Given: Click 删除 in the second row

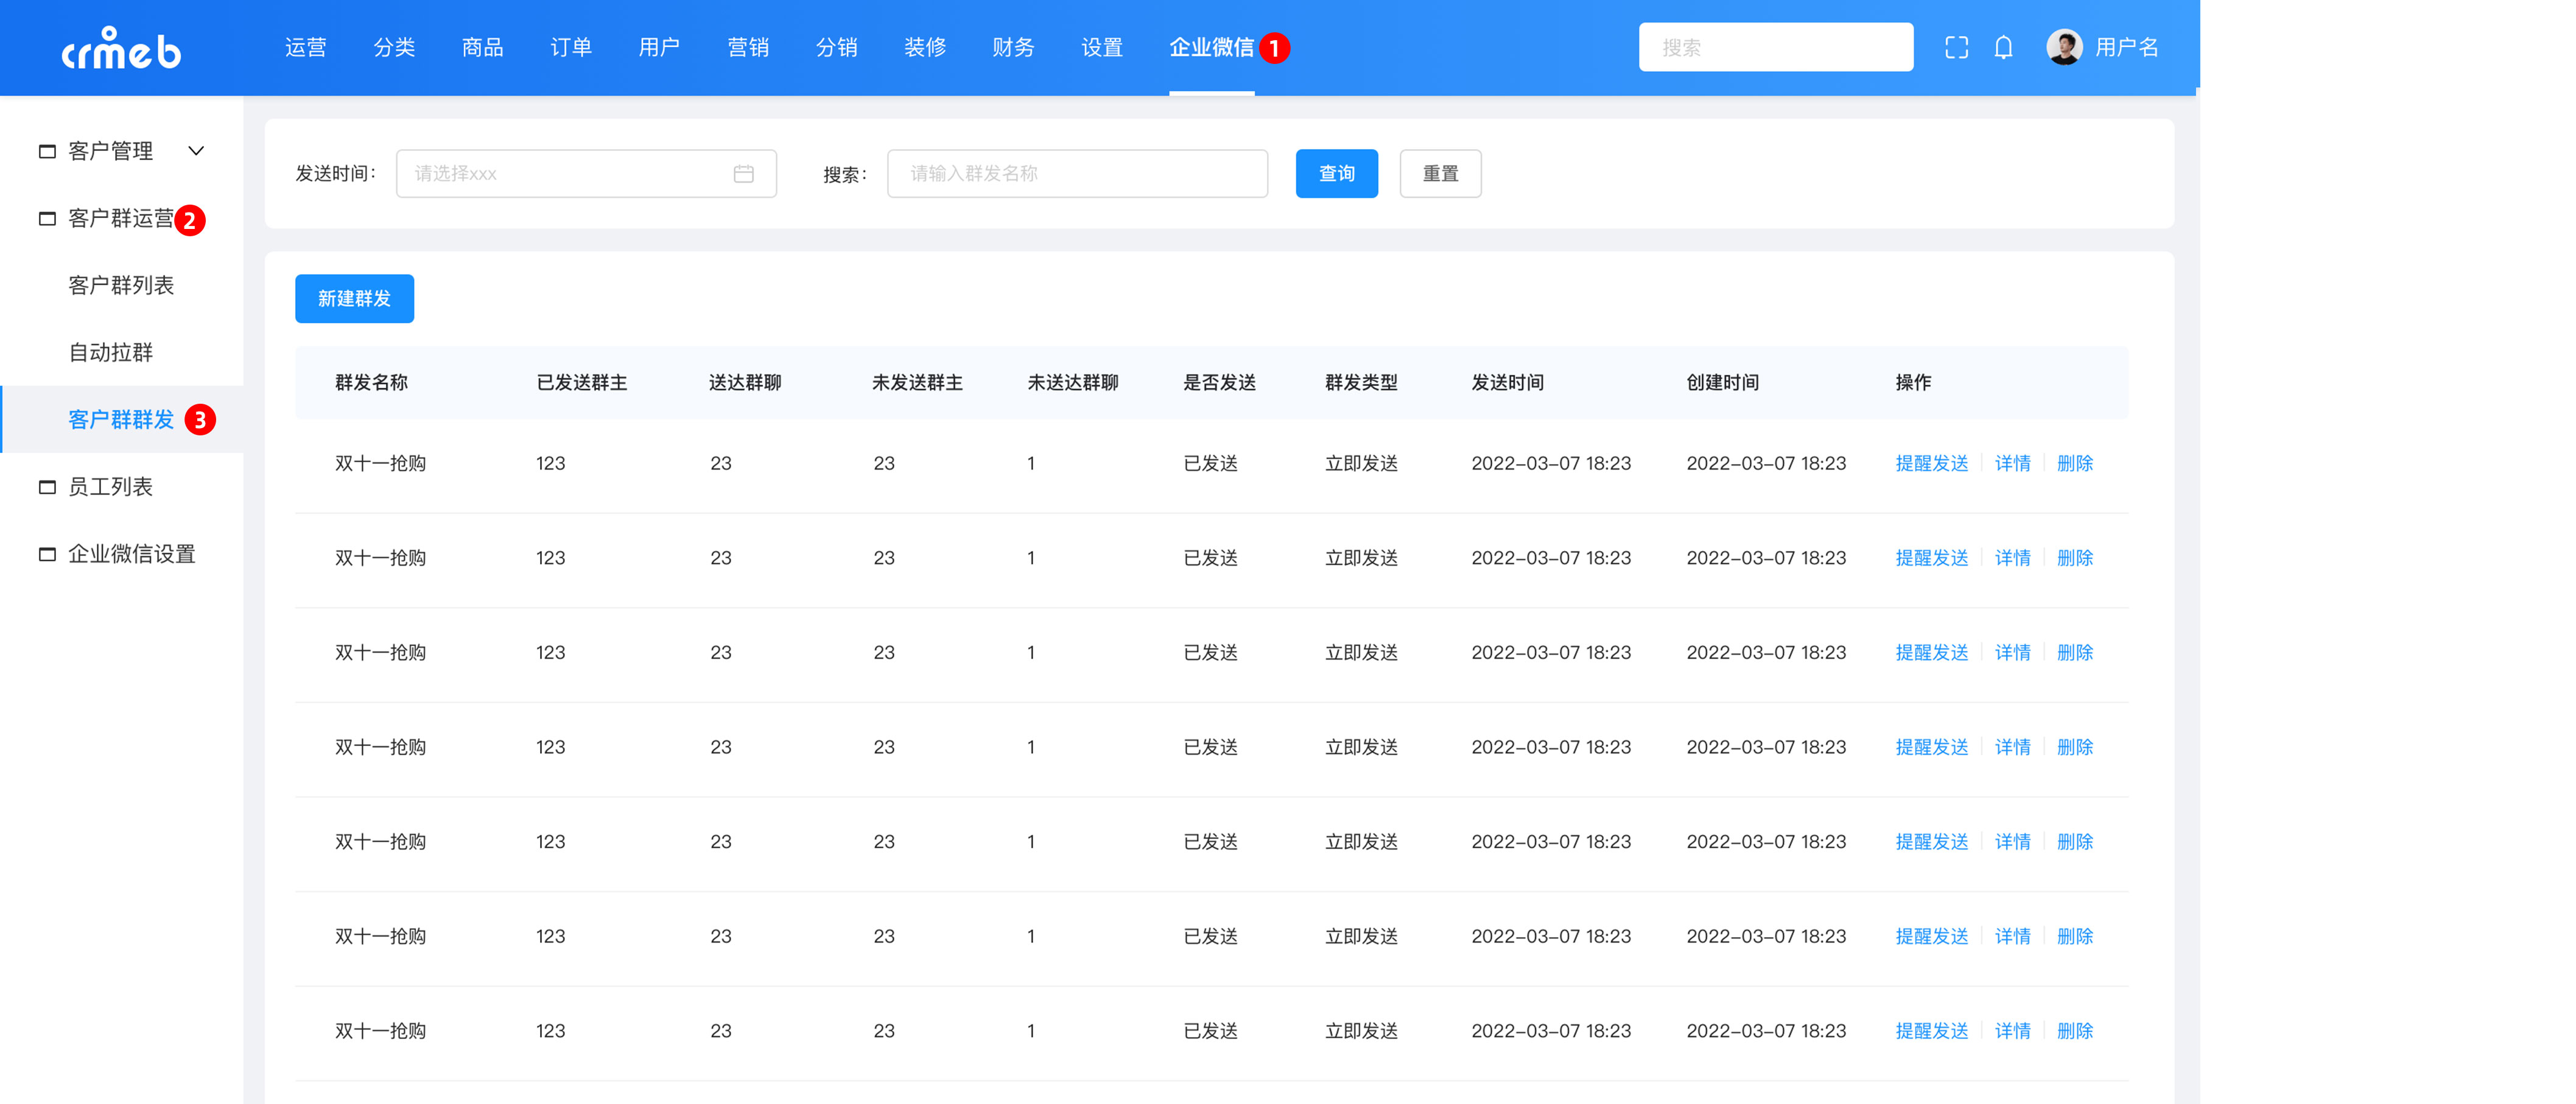Looking at the screenshot, I should pos(2074,558).
